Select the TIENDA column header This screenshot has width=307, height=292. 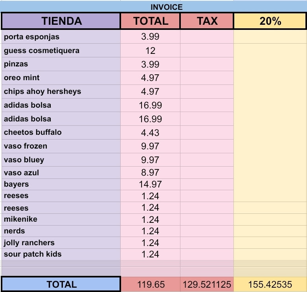tap(61, 21)
